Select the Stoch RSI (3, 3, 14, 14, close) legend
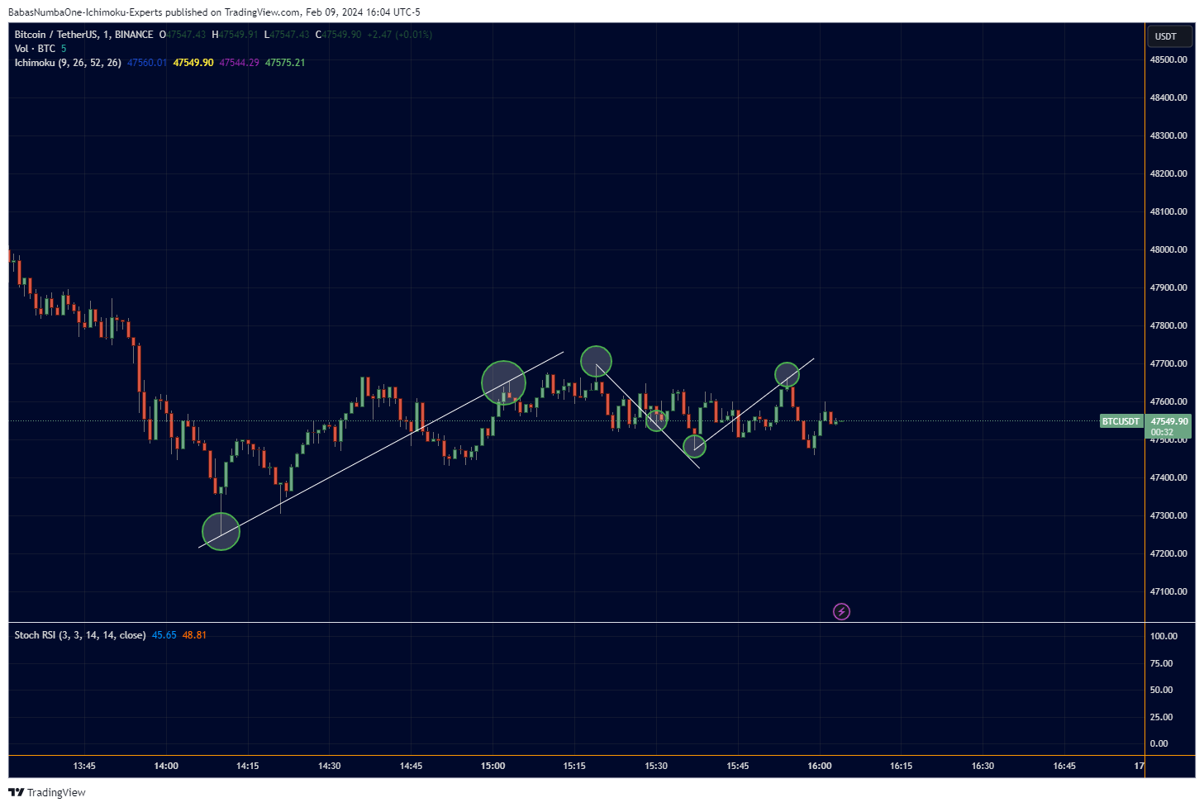The width and height of the screenshot is (1204, 807). 80,635
